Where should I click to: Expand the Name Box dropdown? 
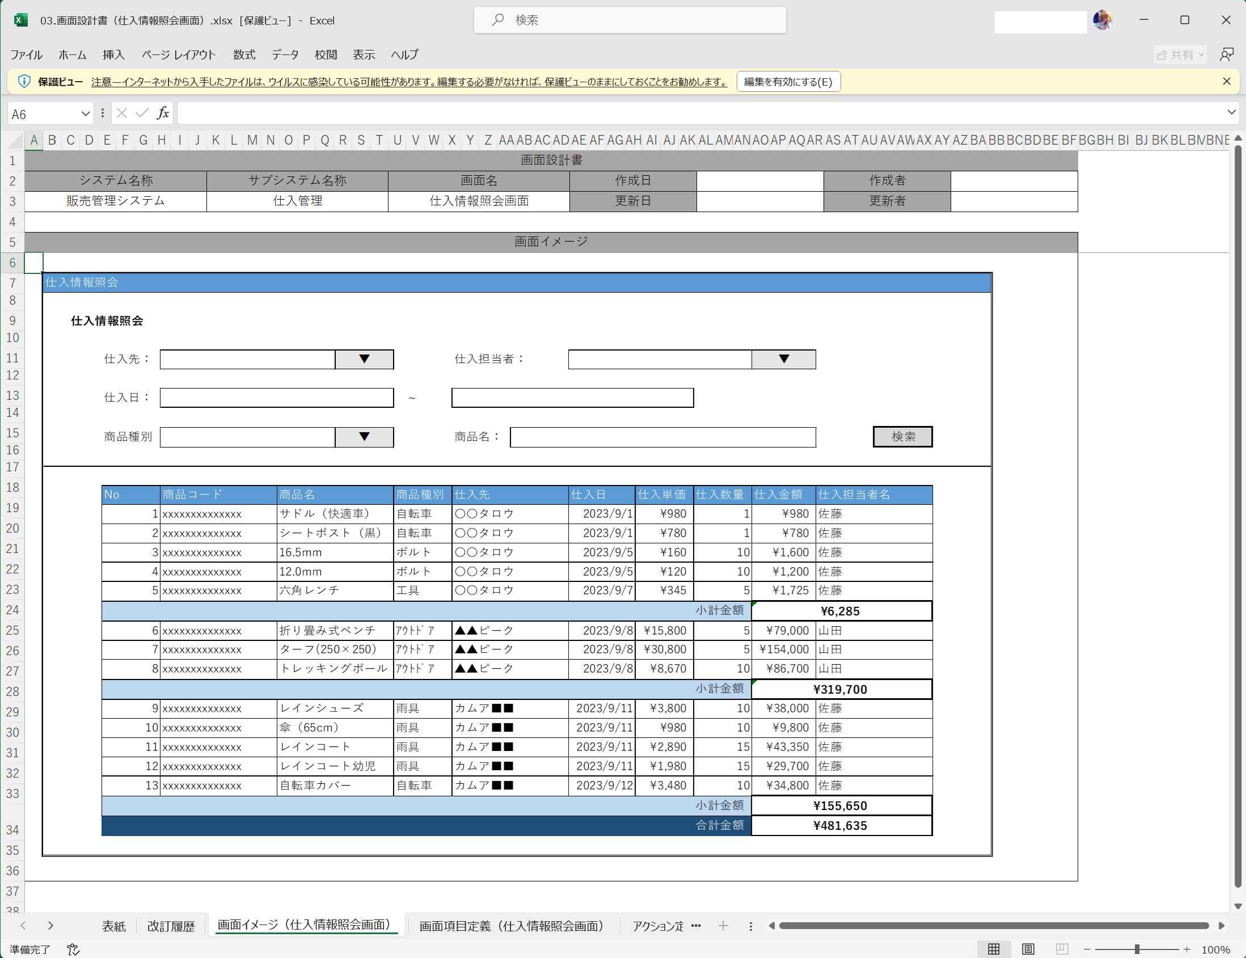[x=85, y=114]
